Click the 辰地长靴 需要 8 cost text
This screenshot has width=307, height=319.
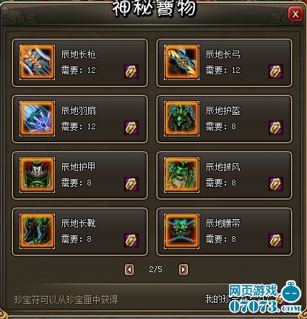tap(77, 239)
